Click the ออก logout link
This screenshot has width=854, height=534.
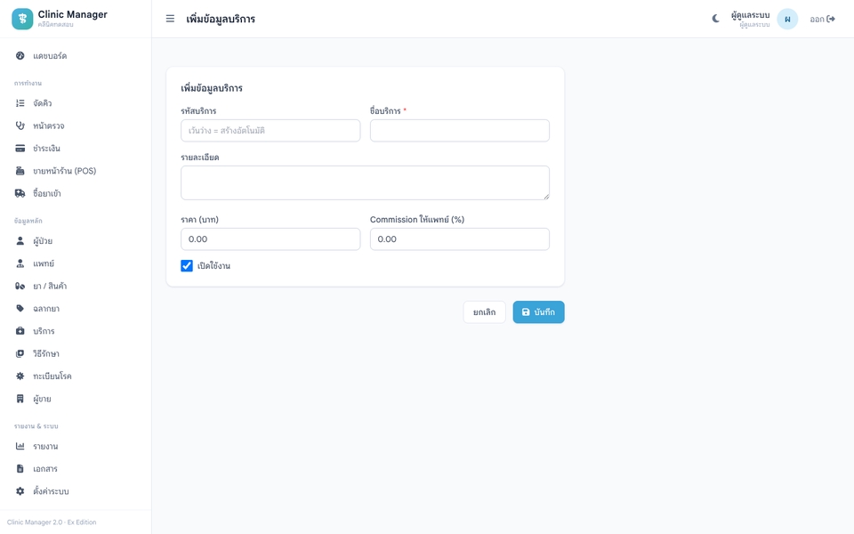[822, 19]
